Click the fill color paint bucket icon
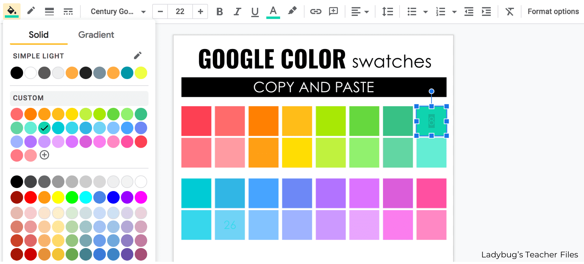This screenshot has width=584, height=264. [x=12, y=11]
